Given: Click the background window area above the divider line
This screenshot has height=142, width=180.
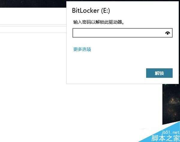Looking at the screenshot, I should pos(33,16).
